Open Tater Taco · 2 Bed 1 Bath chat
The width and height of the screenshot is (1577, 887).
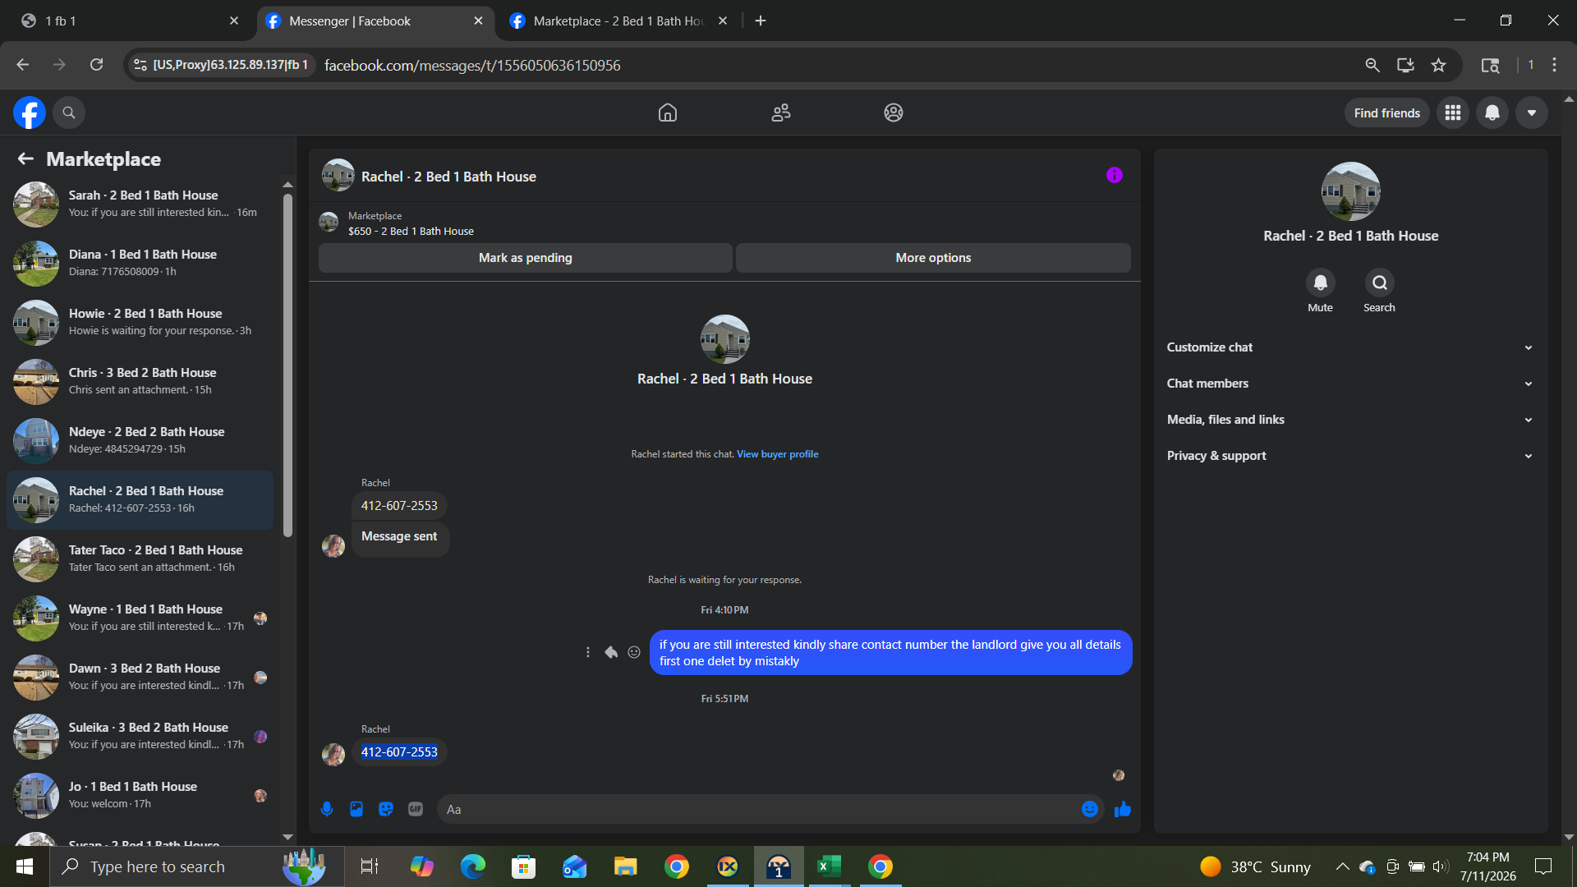(140, 558)
